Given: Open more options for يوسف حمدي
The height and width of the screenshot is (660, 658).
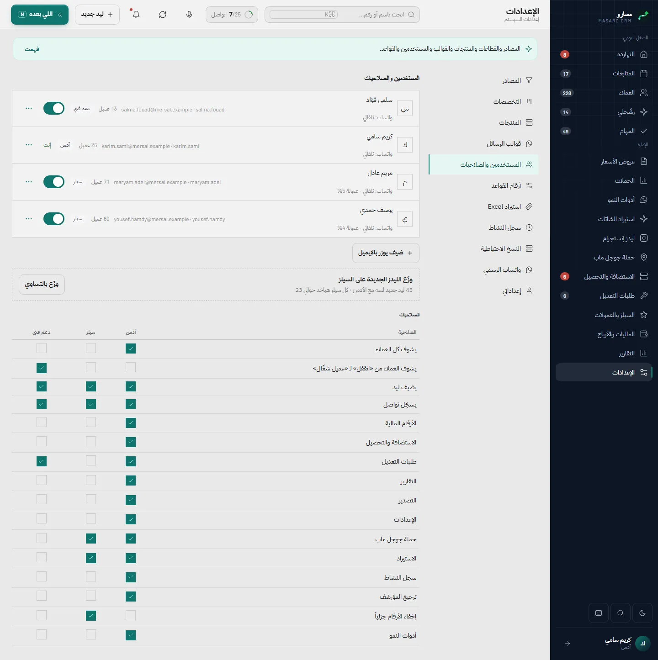Looking at the screenshot, I should 29,219.
